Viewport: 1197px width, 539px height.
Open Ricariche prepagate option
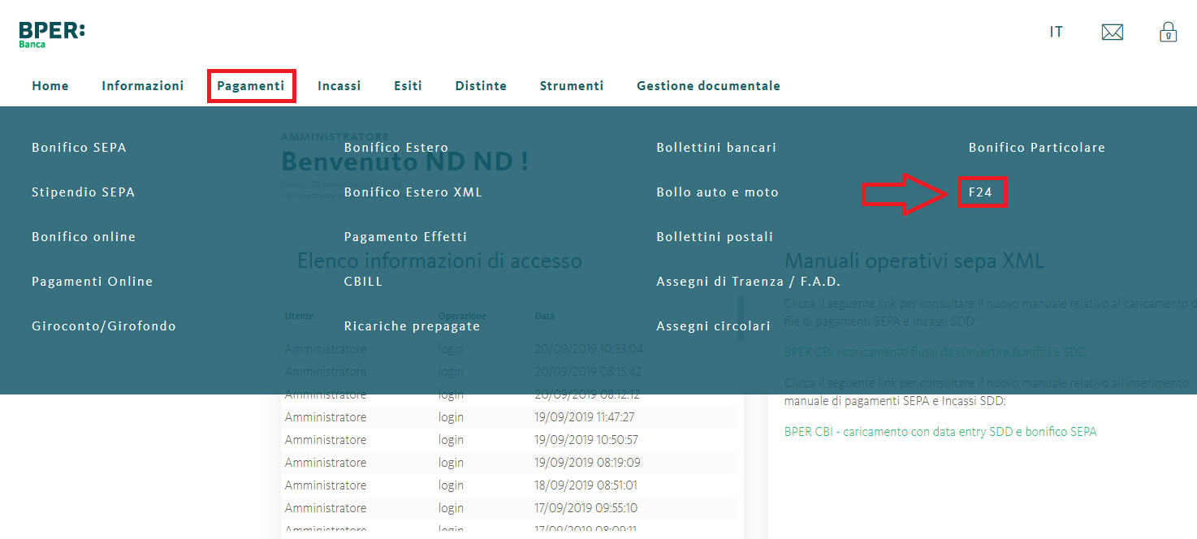pyautogui.click(x=412, y=326)
